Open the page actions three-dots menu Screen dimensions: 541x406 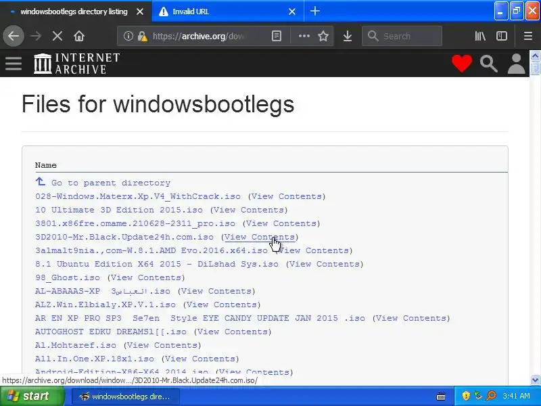(x=304, y=36)
